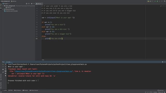
Task: Toggle the Structure side tab
Action: (1, 77)
